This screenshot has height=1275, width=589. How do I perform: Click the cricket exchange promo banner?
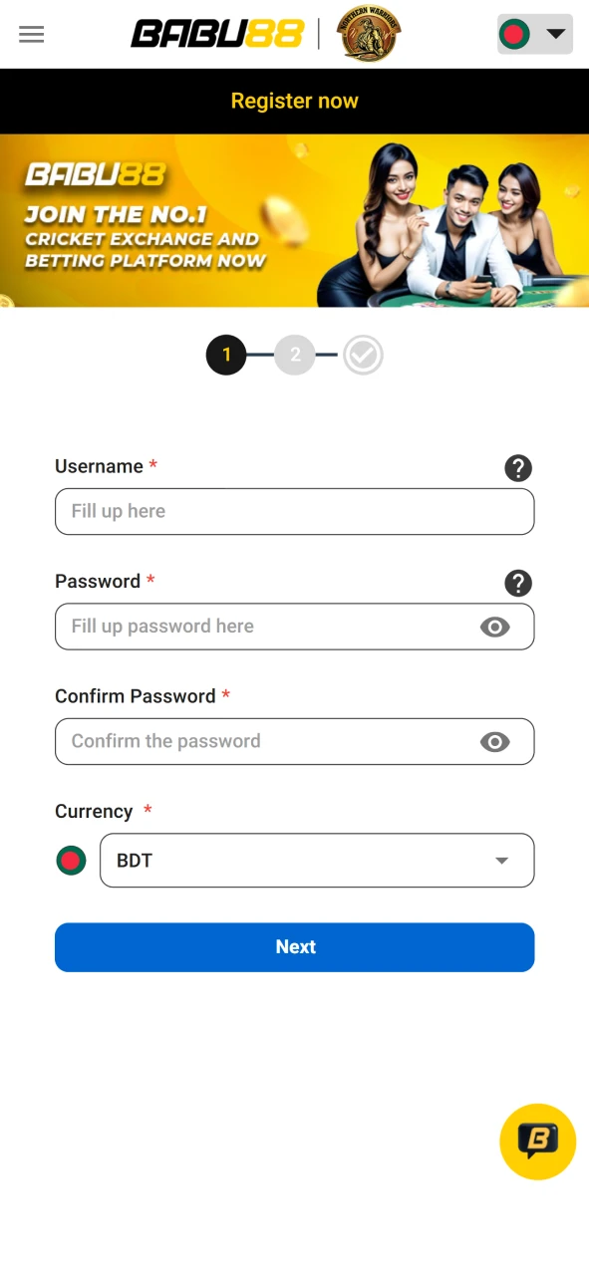tap(294, 221)
